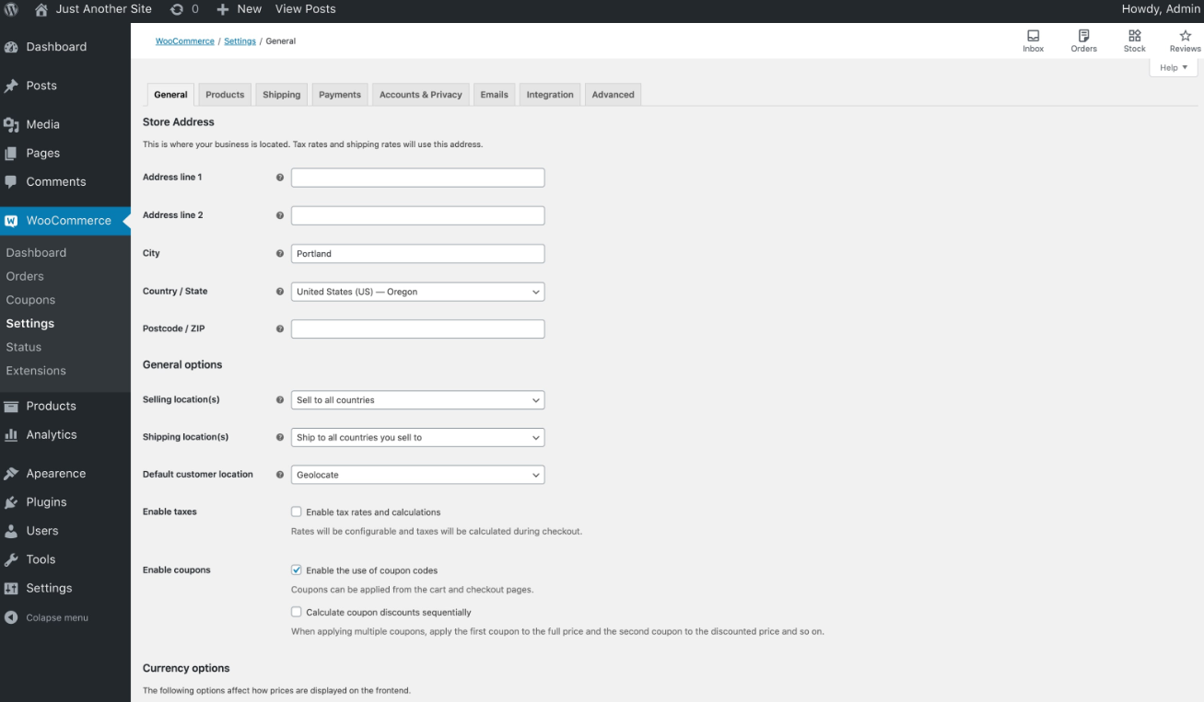View Reviews using the star icon

pyautogui.click(x=1185, y=40)
